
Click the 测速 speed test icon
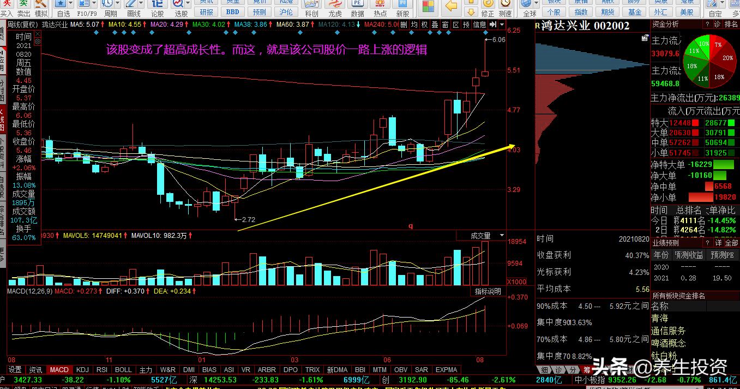click(x=506, y=4)
